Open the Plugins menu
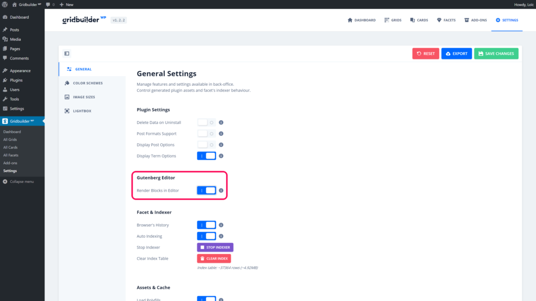 coord(22,80)
